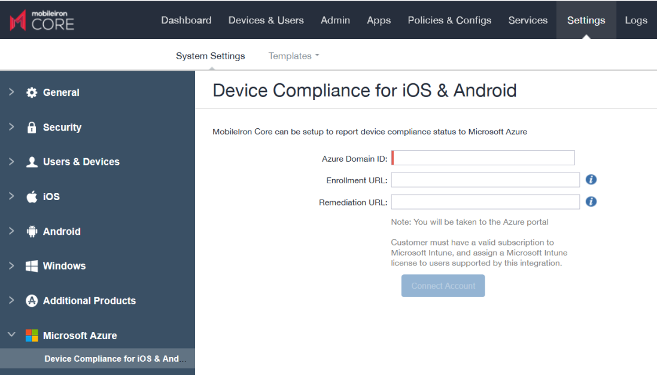Click the Windows logo icon
Image resolution: width=657 pixels, height=375 pixels.
pyautogui.click(x=32, y=266)
